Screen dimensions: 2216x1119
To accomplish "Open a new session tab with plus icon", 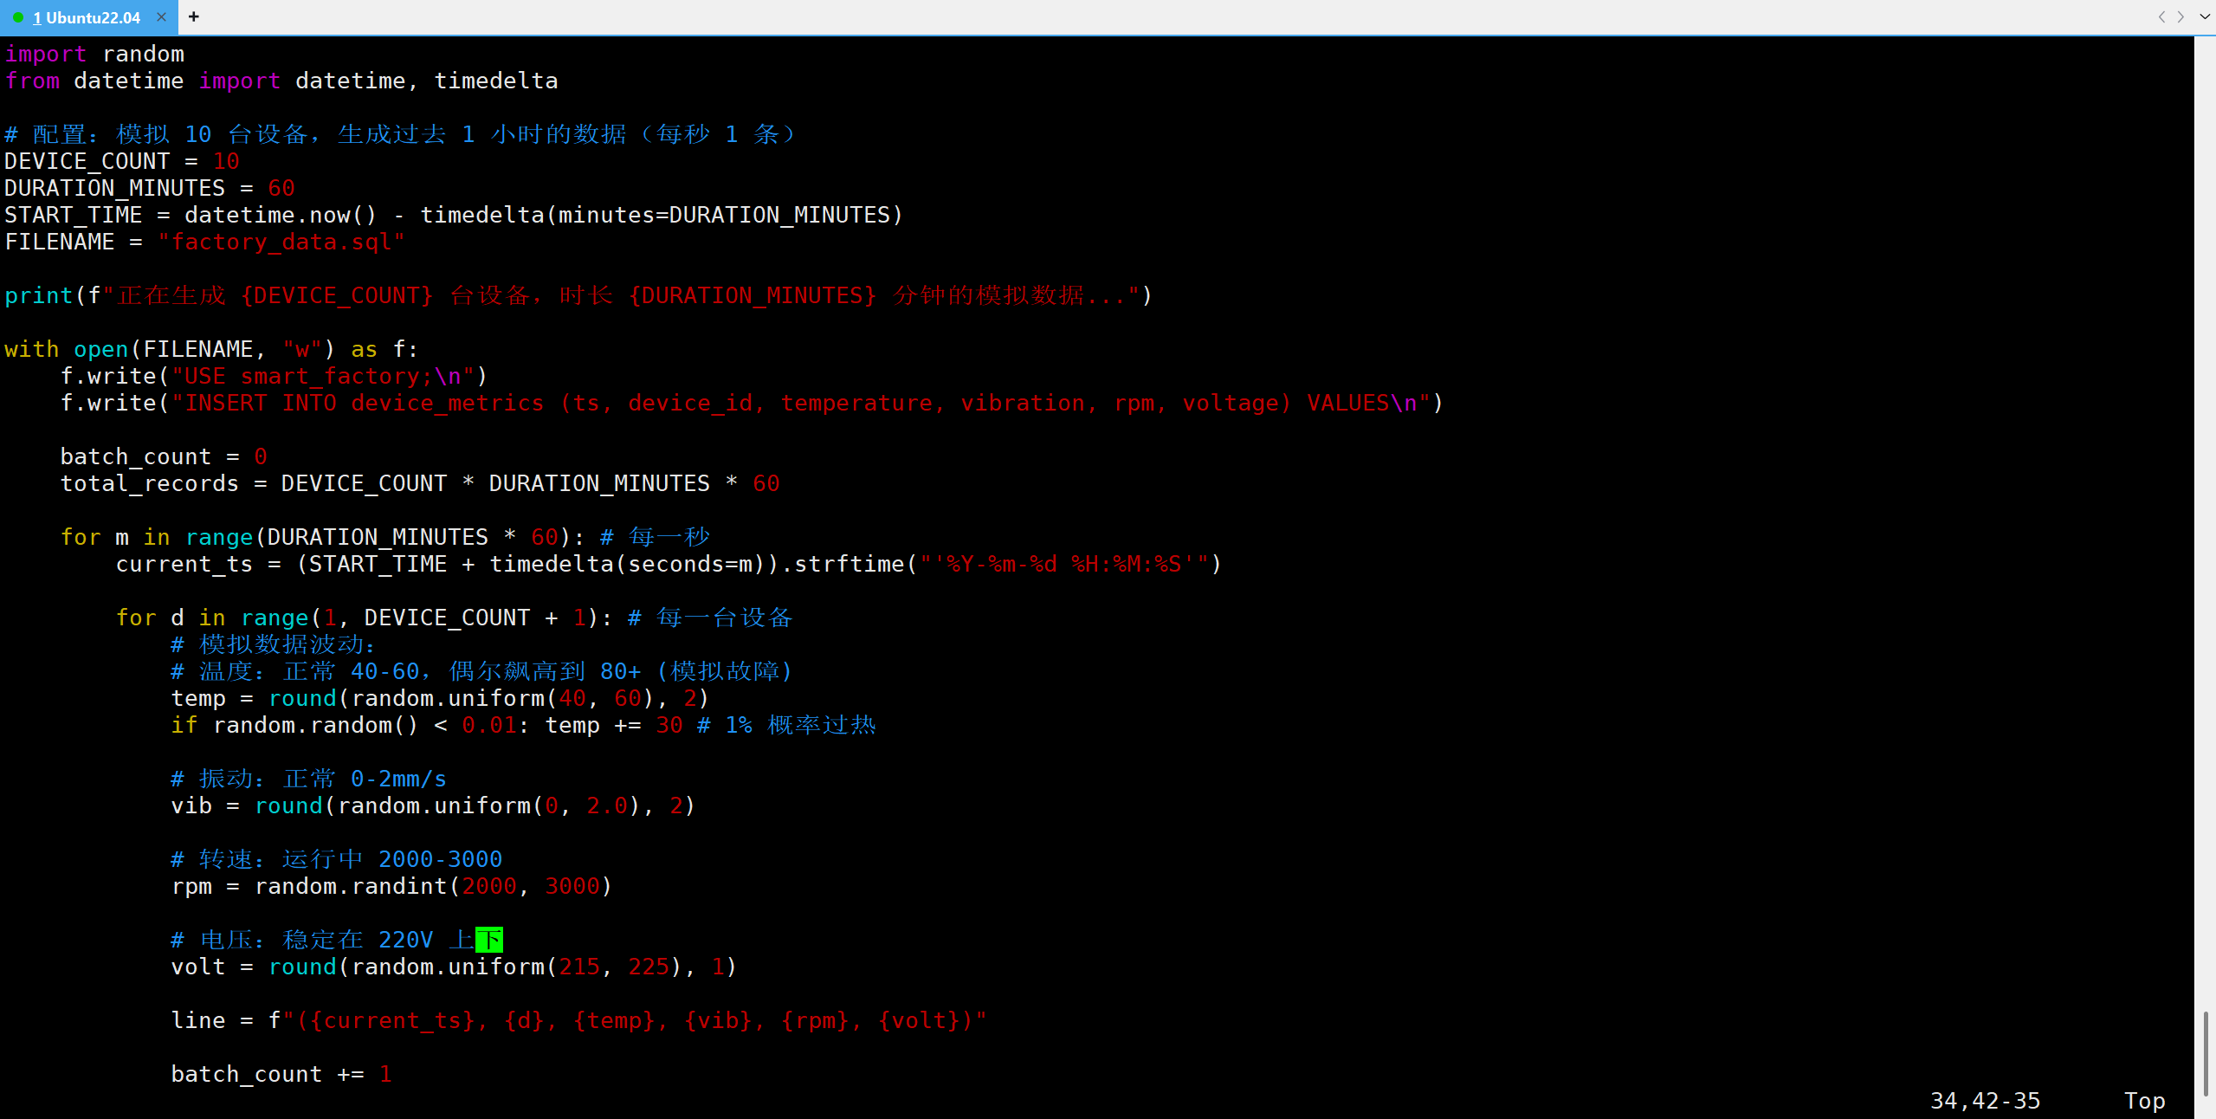I will click(x=194, y=16).
